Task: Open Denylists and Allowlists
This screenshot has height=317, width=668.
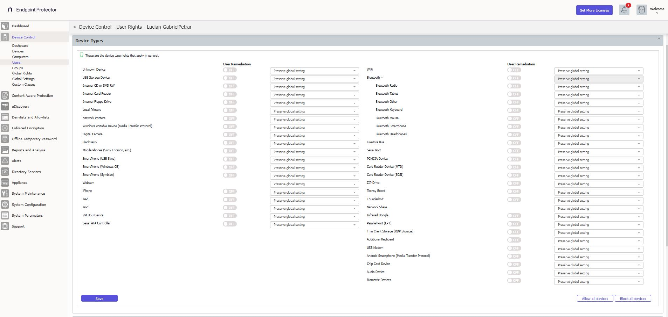Action: tap(30, 117)
